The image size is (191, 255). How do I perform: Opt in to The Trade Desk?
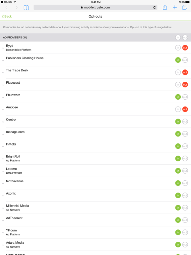[178, 72]
